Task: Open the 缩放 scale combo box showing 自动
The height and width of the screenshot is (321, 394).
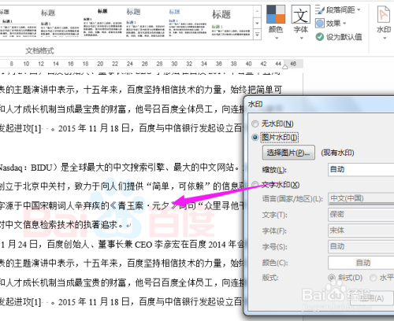Action: [361, 169]
